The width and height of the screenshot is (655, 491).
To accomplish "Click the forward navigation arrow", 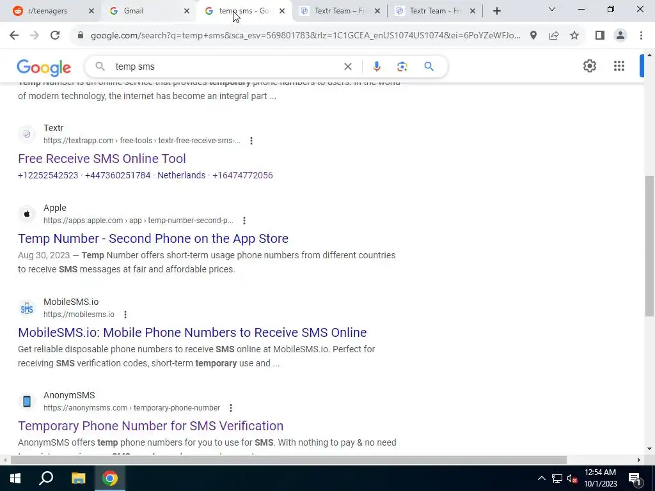I will tap(35, 36).
